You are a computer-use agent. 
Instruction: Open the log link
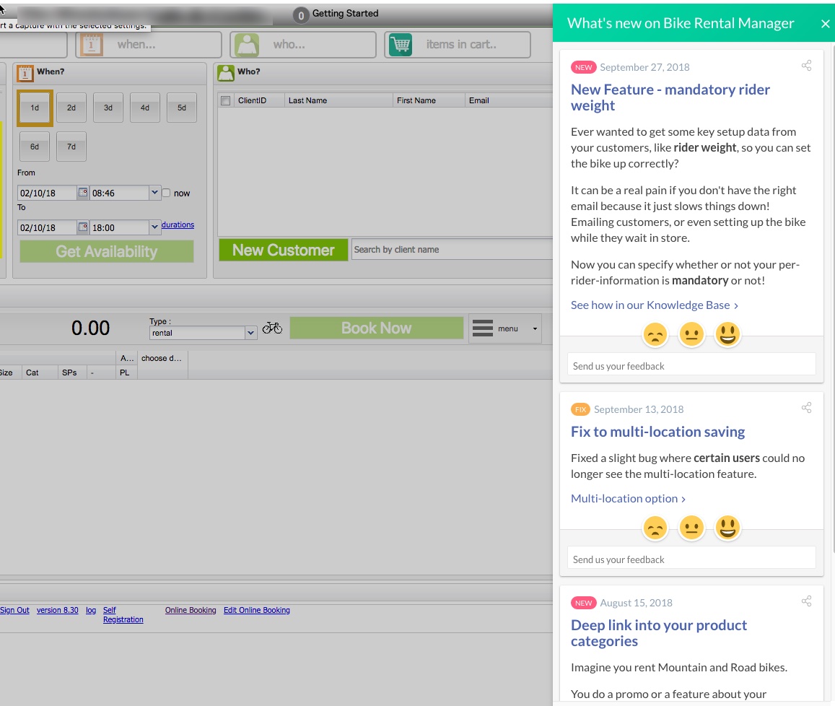point(91,610)
